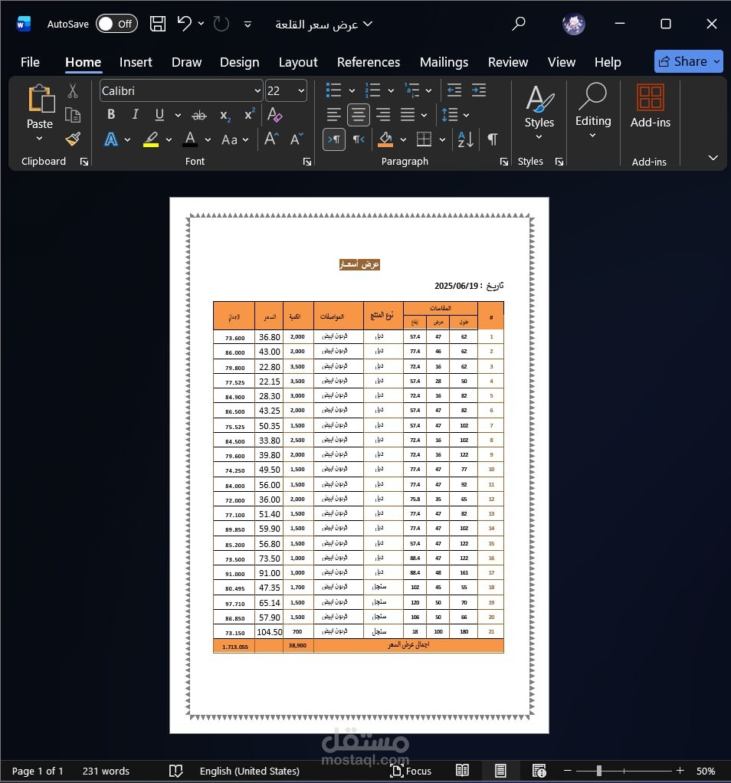This screenshot has height=783, width=731.
Task: Open Change Case Aa dropdown
Action: (234, 139)
